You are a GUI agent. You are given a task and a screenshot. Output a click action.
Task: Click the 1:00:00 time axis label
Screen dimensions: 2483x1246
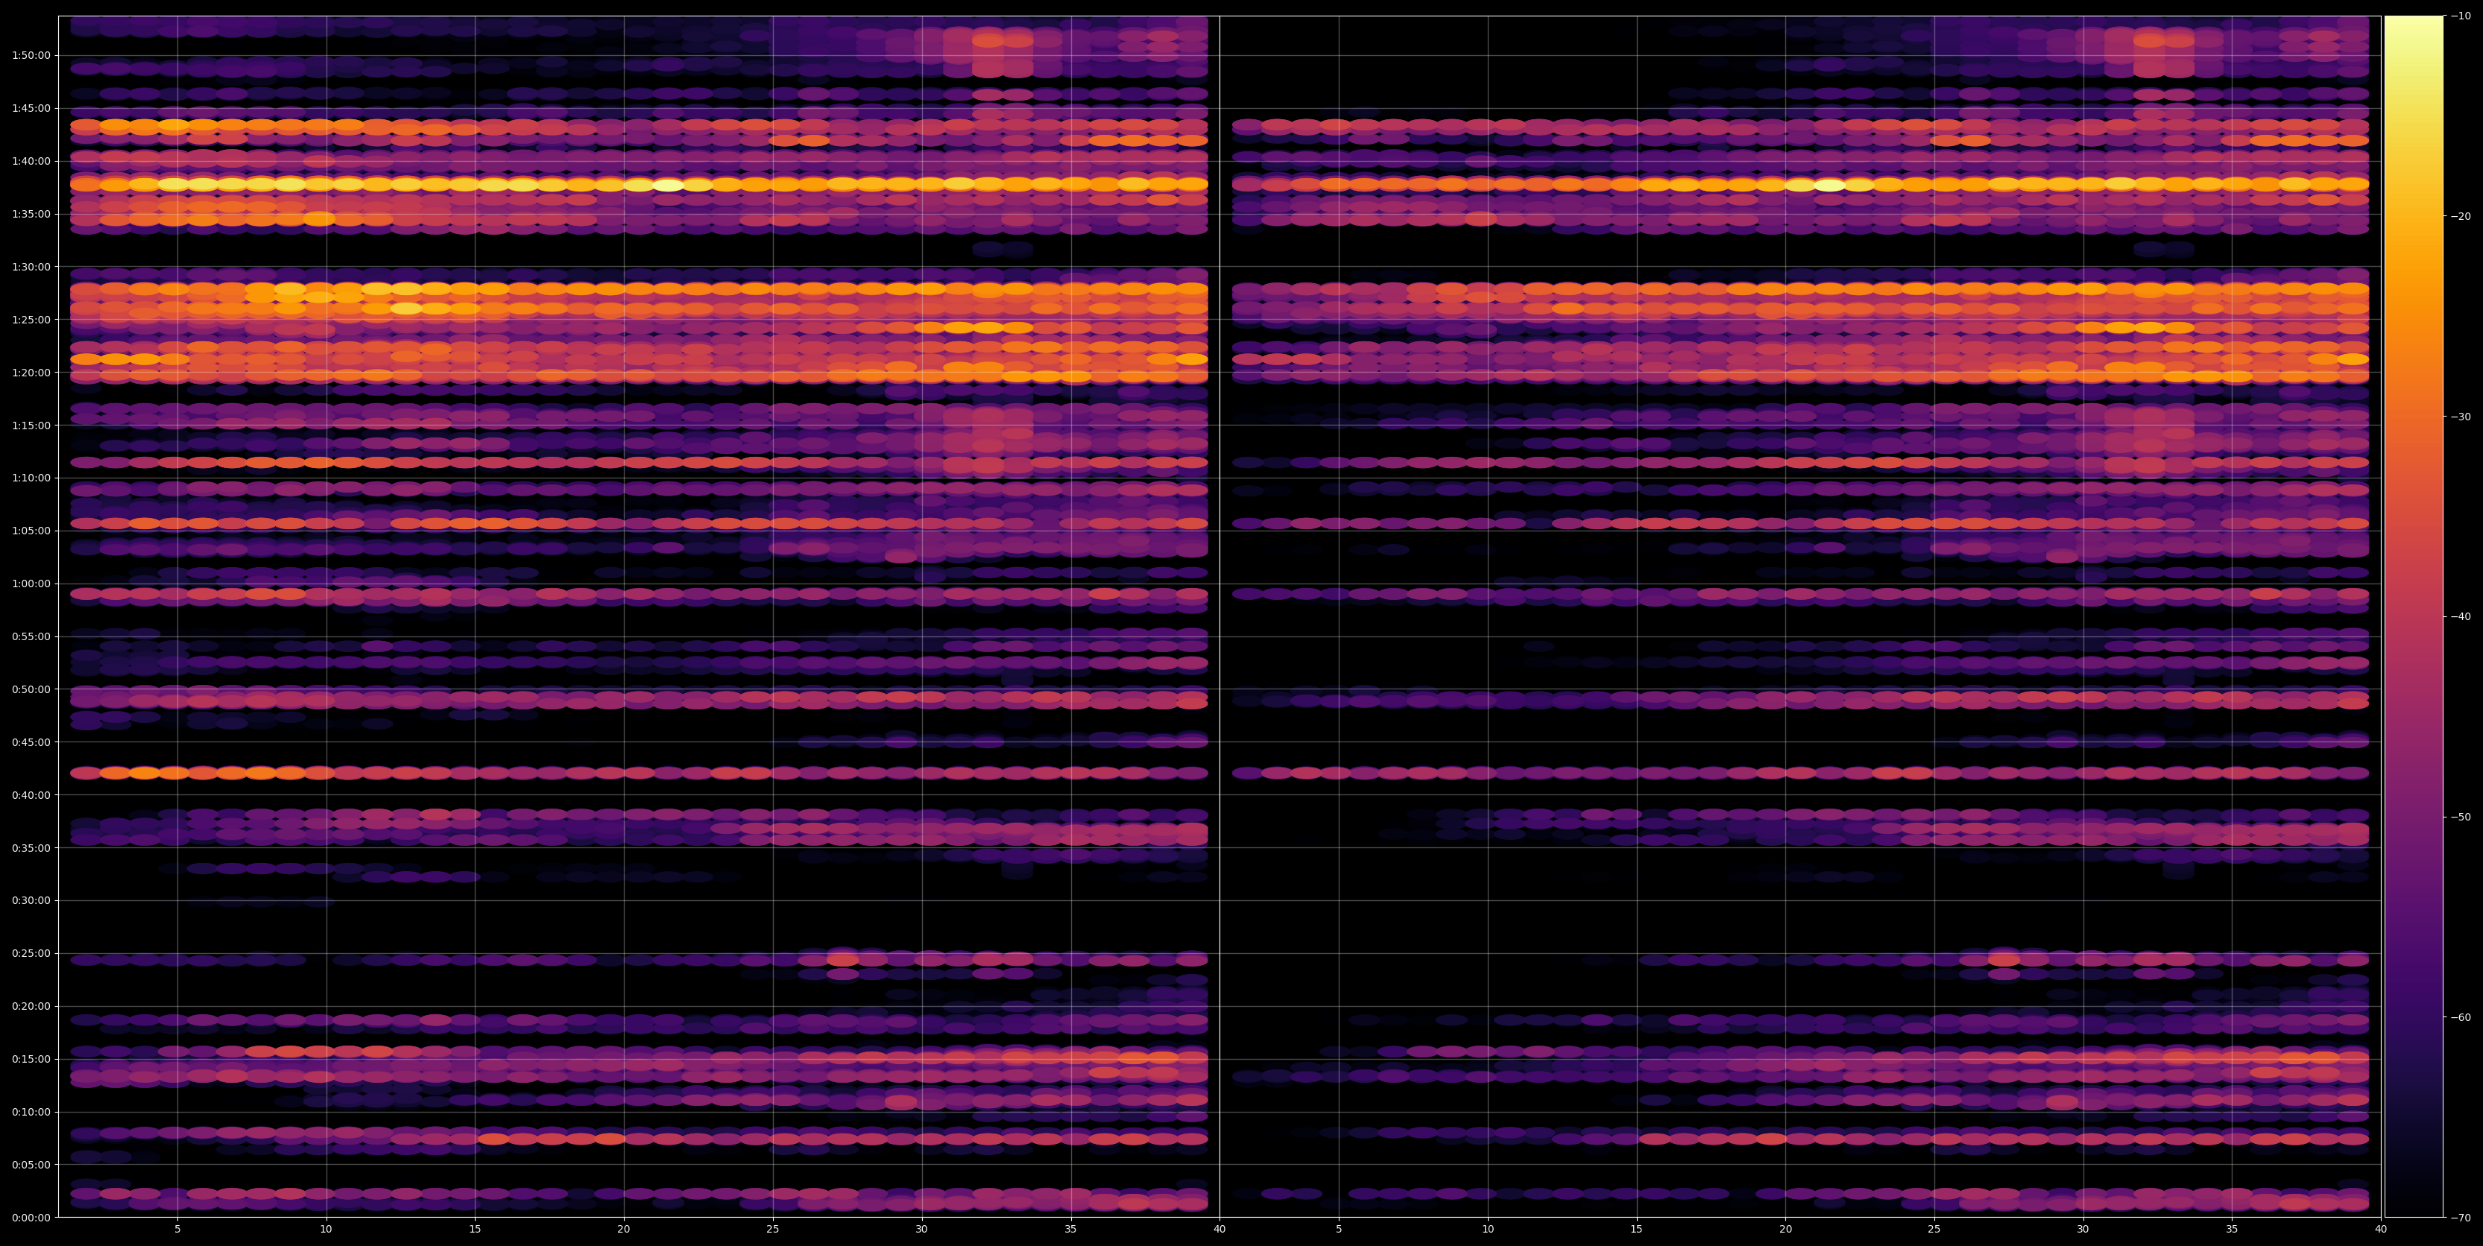[30, 583]
